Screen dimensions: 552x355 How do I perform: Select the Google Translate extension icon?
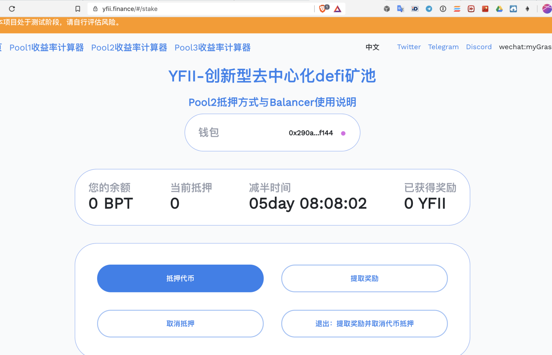click(400, 8)
